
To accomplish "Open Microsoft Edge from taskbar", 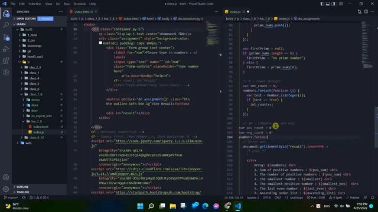I will point(206,206).
